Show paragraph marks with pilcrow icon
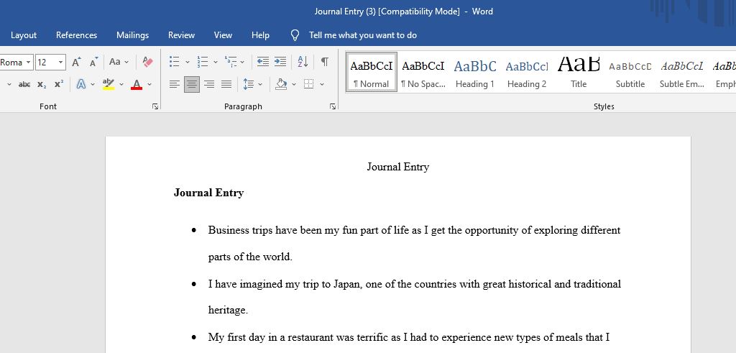736x353 pixels. pyautogui.click(x=325, y=62)
